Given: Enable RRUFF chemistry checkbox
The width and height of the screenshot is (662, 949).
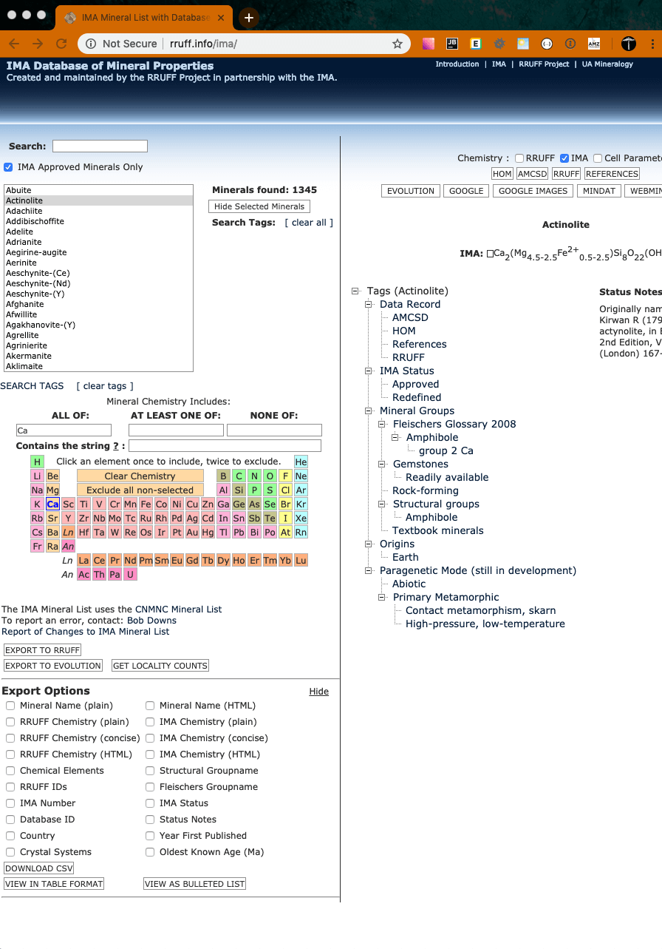Looking at the screenshot, I should 519,158.
